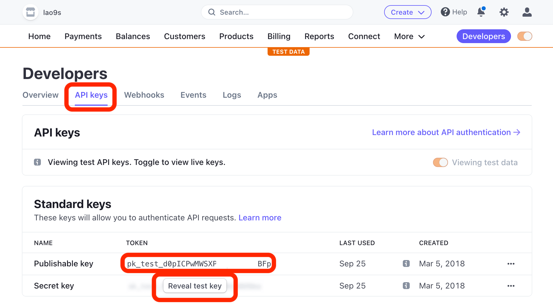Open three-dot menu for Secret key
Image resolution: width=553 pixels, height=304 pixels.
[511, 286]
